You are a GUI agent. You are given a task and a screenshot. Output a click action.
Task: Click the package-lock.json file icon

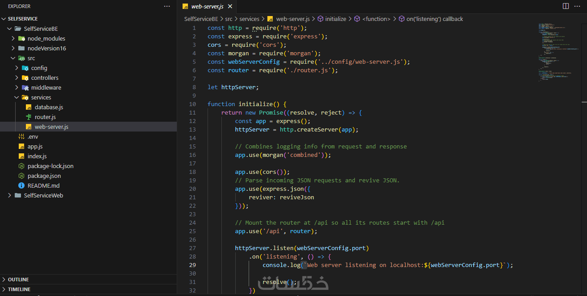coord(21,166)
